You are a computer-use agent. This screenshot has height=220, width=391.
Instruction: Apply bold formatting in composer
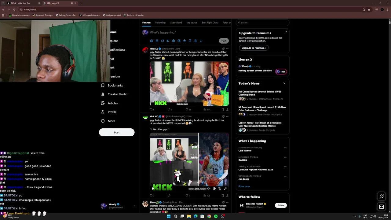195,41
